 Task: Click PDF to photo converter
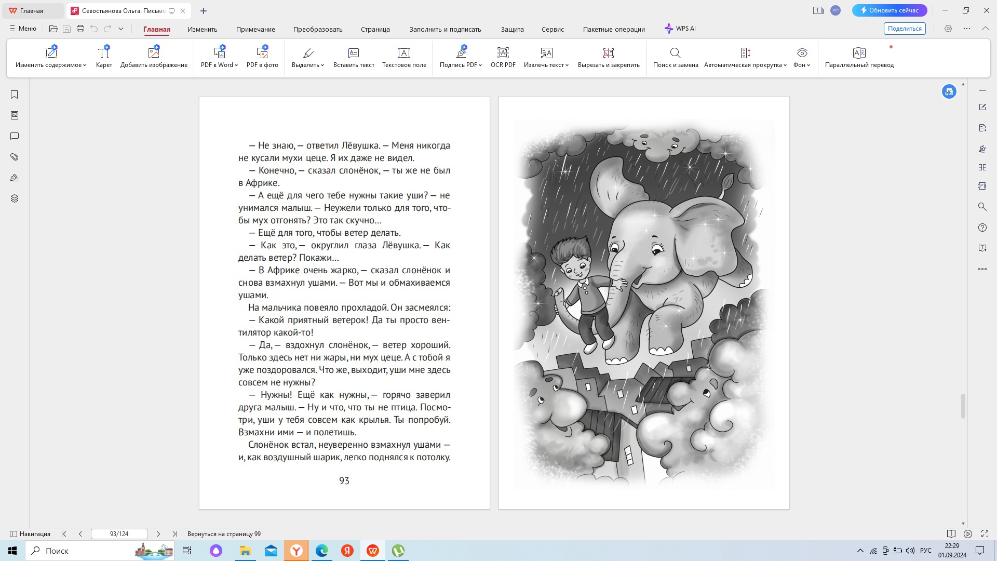pos(262,57)
